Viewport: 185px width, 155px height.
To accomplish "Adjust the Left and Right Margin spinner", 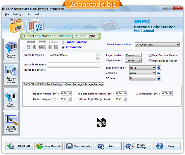I will 125,99.
